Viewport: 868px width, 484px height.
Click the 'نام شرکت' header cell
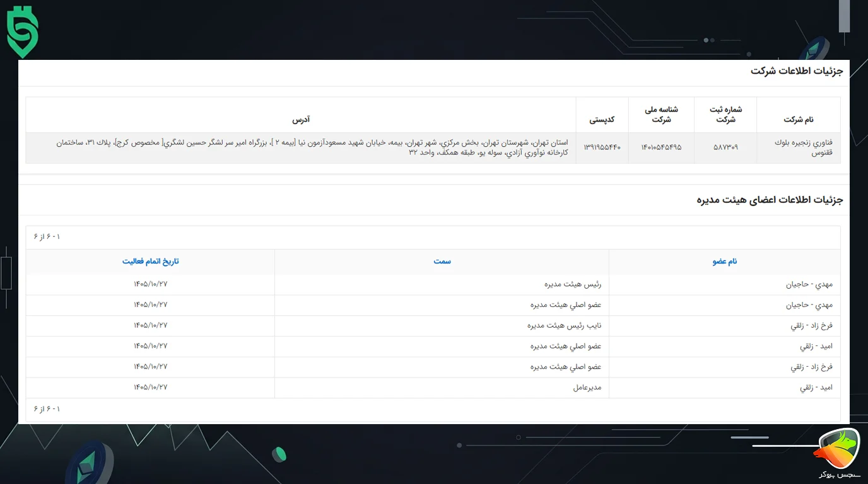[x=799, y=115]
